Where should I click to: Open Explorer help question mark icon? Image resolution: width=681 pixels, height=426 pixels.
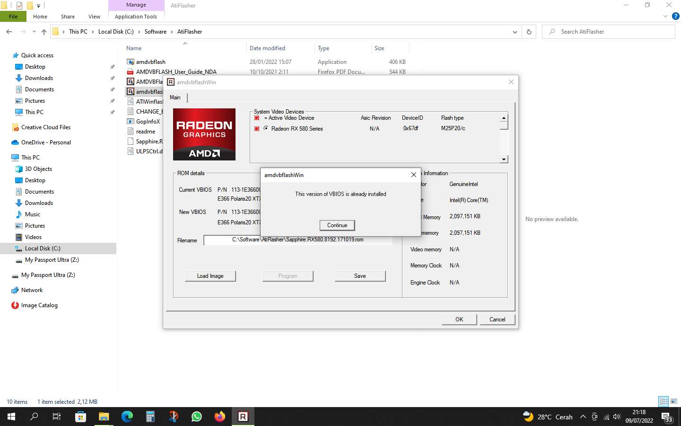pos(675,17)
